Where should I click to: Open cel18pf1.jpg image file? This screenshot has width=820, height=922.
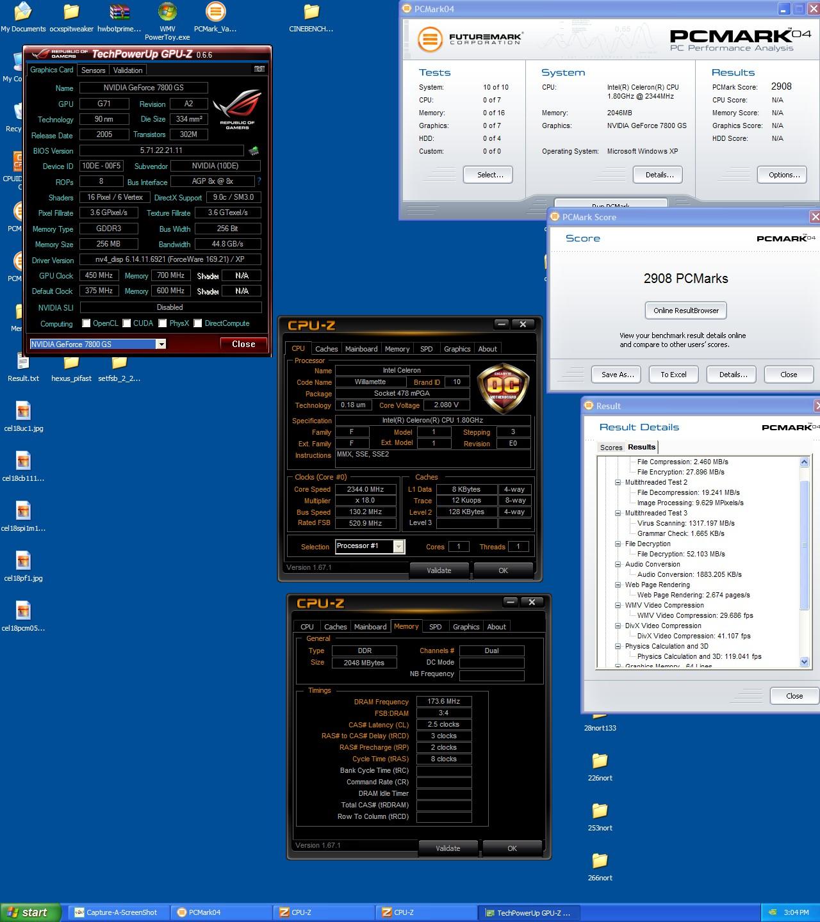(x=23, y=567)
